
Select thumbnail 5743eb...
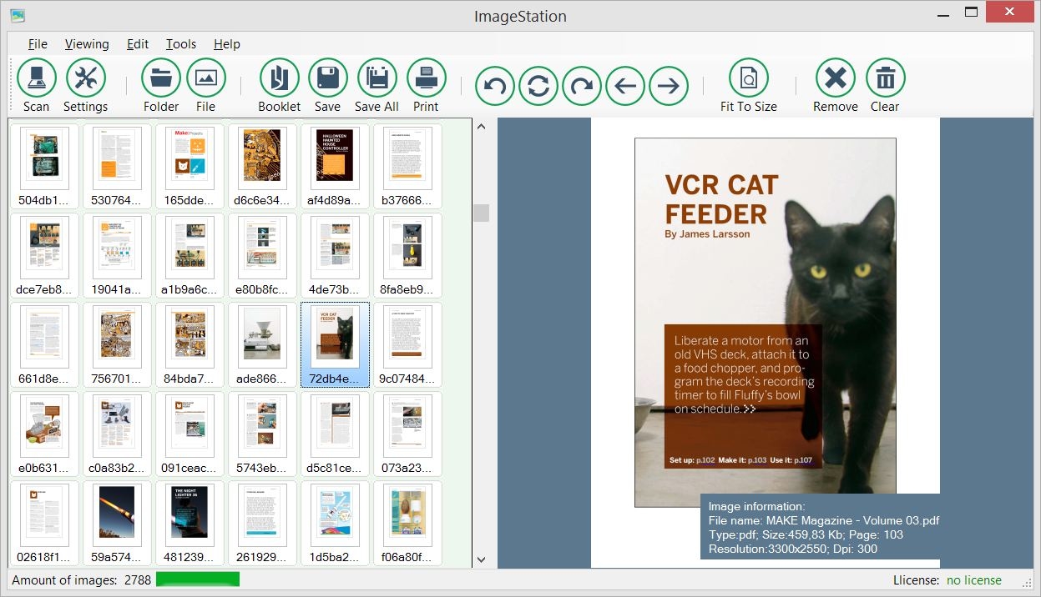coord(262,434)
